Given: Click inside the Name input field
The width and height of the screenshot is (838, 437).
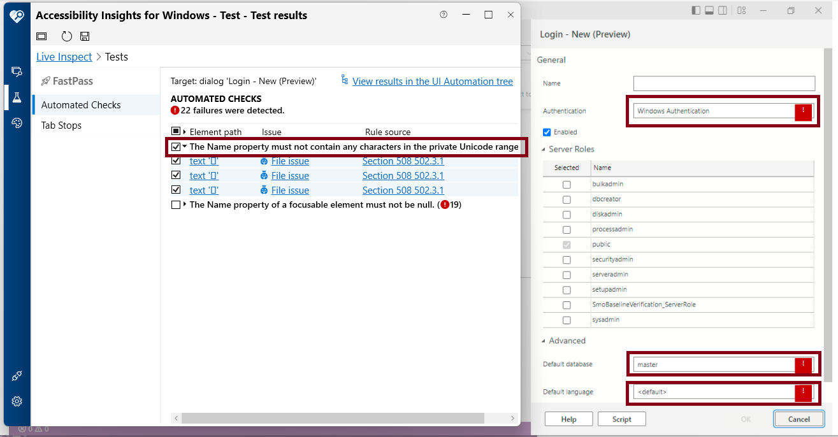Looking at the screenshot, I should tap(723, 83).
